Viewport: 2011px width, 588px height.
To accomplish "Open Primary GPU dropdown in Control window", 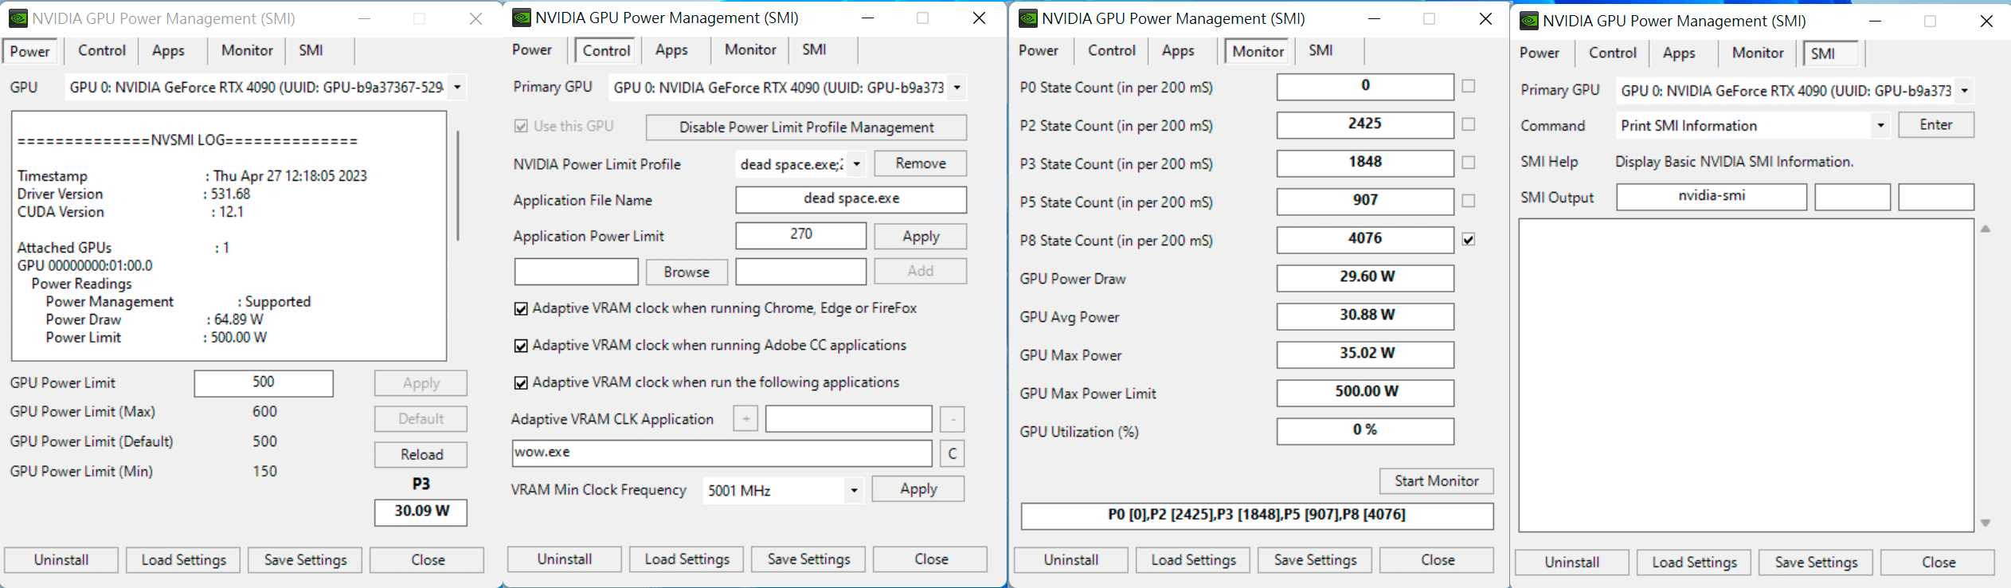I will [x=957, y=87].
